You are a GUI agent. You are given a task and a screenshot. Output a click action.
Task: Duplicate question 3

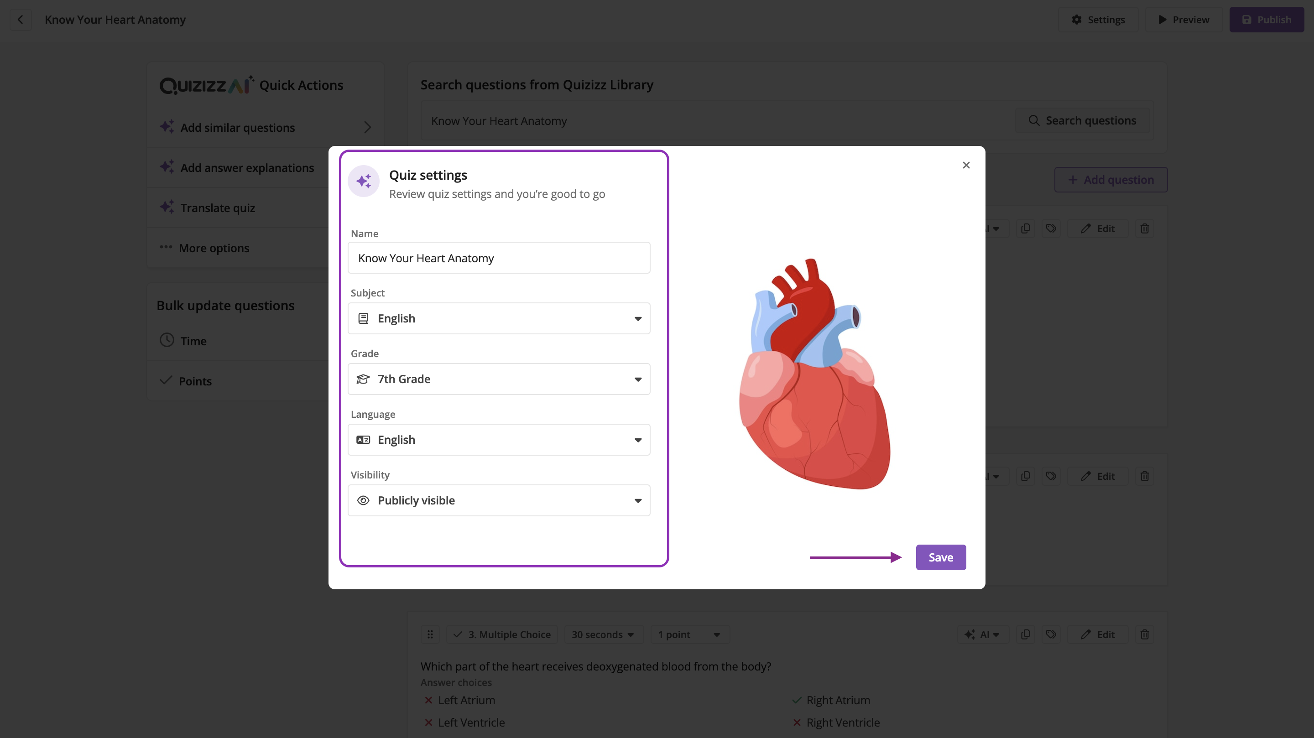[x=1025, y=634]
